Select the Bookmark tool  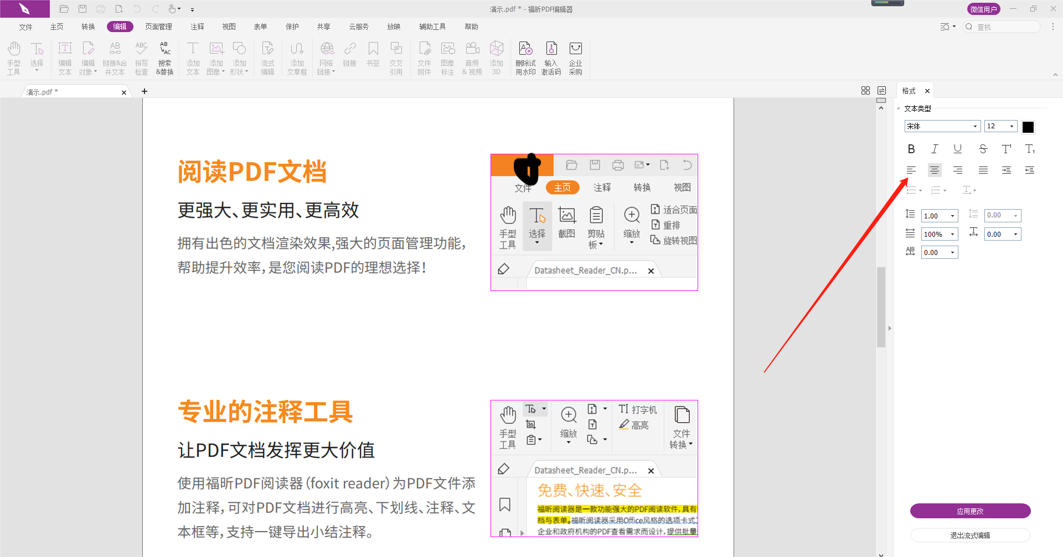coord(373,58)
